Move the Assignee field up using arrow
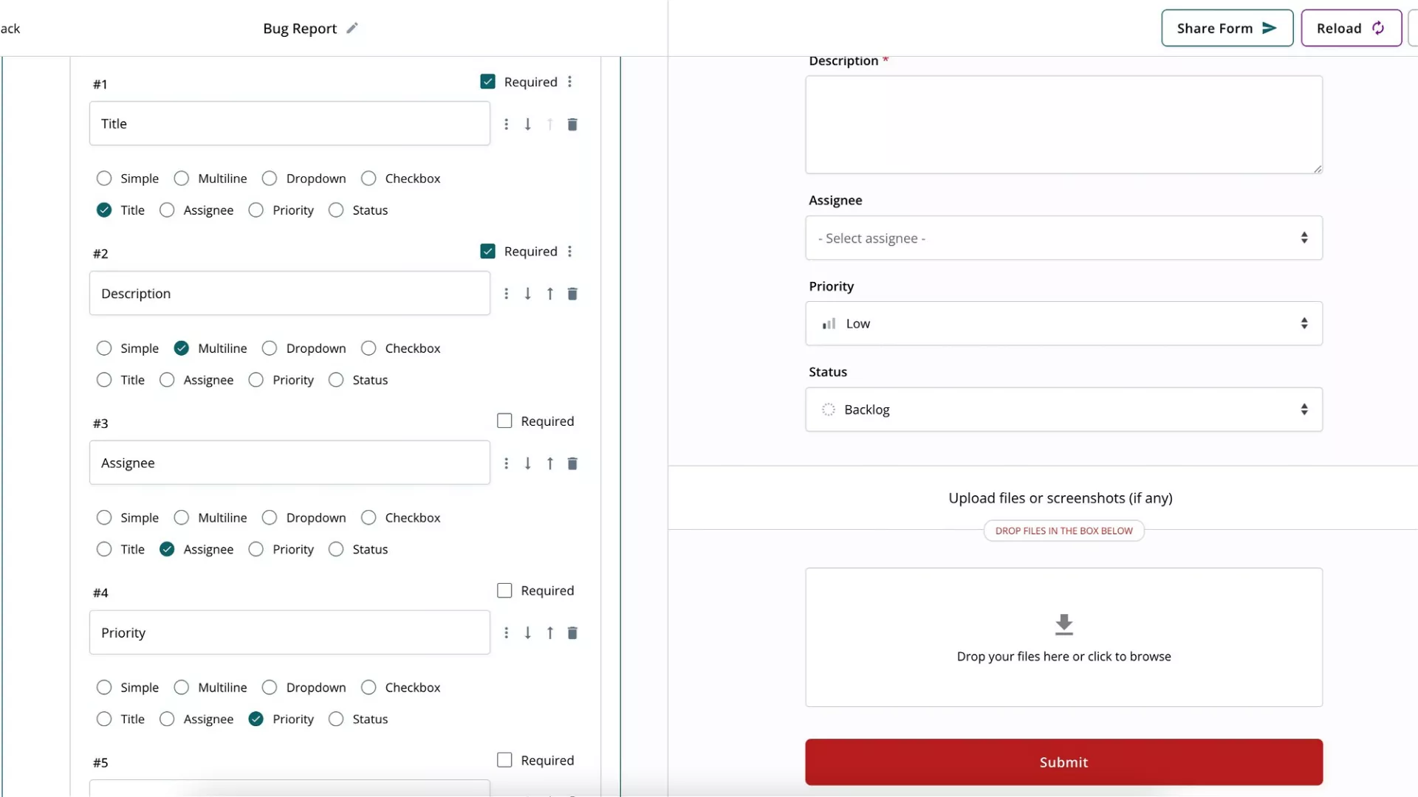Viewport: 1418px width, 797px height. pyautogui.click(x=549, y=463)
